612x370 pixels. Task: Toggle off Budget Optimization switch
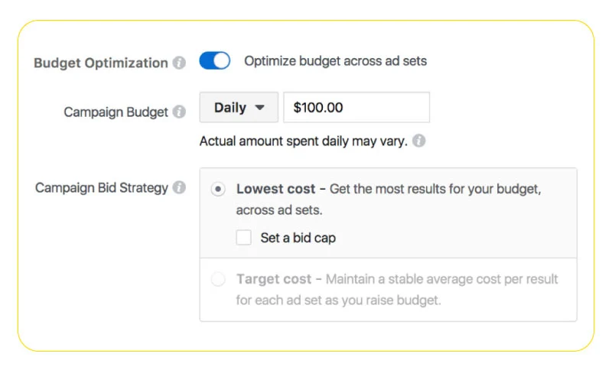point(215,61)
